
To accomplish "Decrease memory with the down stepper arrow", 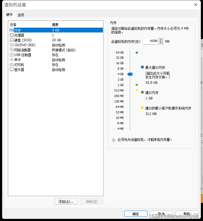I will coord(161,43).
